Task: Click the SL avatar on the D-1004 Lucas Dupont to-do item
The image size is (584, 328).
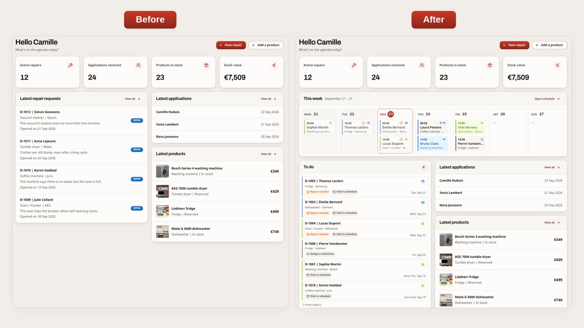Action: click(423, 224)
